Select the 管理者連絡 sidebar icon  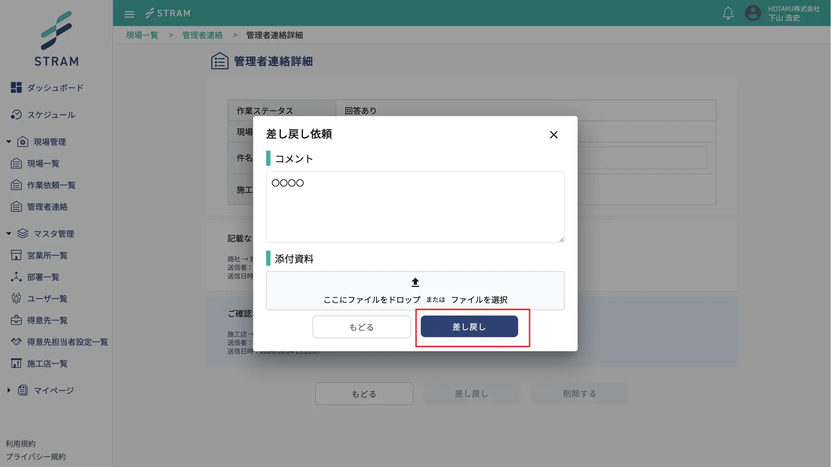tap(16, 207)
